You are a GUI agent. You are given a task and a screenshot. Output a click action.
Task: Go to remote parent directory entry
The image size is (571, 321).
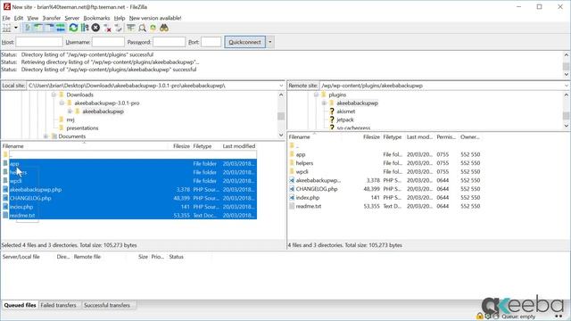294,145
